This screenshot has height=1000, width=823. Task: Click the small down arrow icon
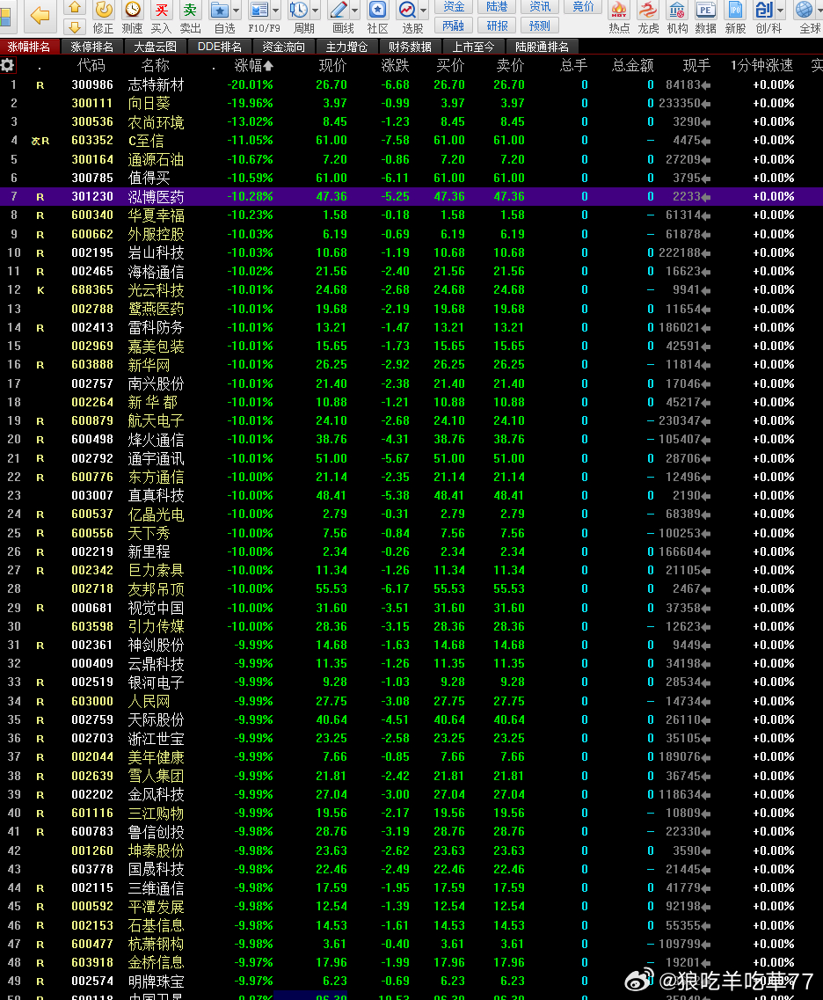tap(75, 26)
